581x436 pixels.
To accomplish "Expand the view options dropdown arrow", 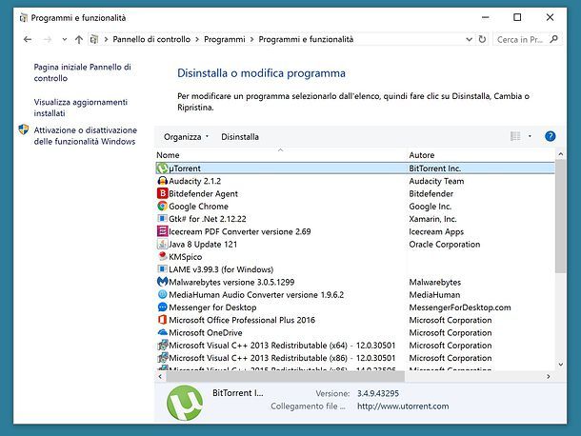I will tap(530, 136).
